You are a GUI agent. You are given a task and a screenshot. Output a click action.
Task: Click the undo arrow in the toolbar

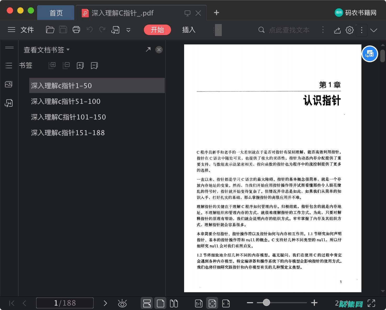89,30
